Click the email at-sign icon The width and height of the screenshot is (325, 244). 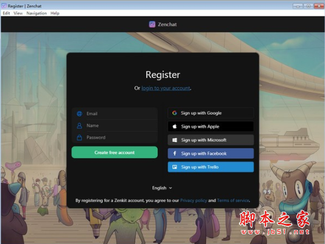click(x=79, y=113)
